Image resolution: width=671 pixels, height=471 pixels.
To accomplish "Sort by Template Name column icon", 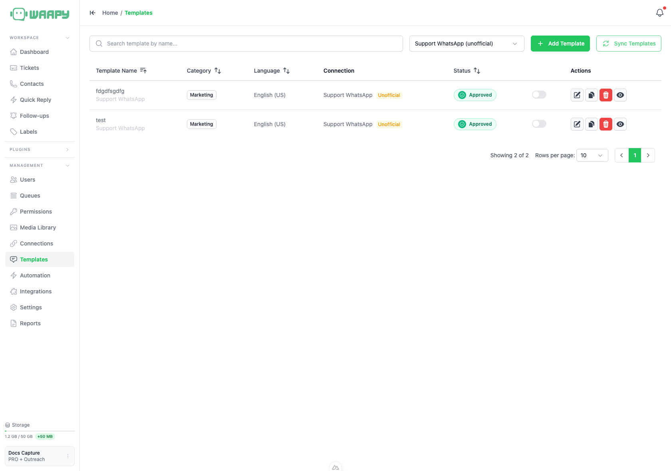I will 143,71.
